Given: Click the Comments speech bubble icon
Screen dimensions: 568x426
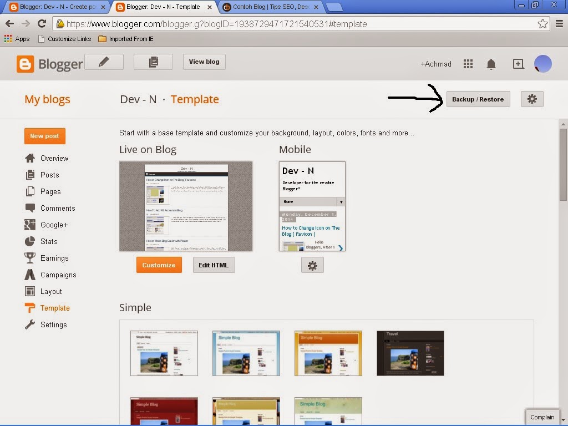Looking at the screenshot, I should point(30,208).
